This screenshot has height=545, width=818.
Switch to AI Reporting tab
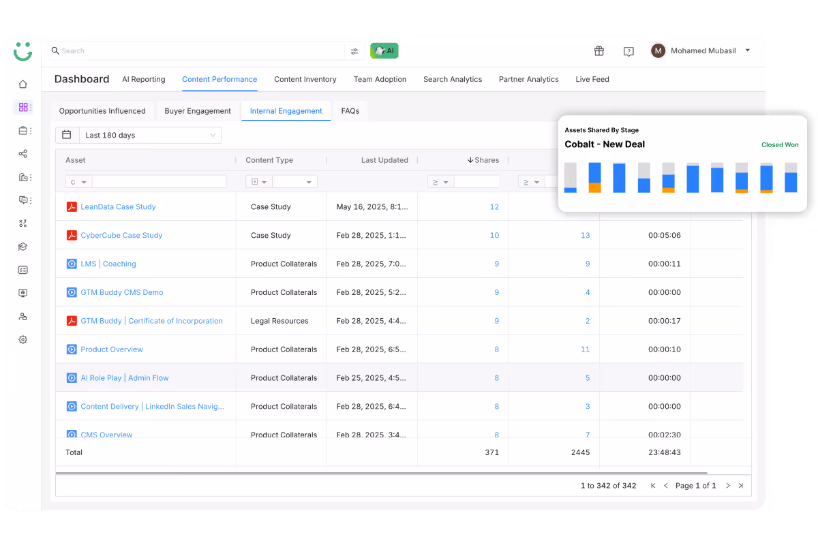[144, 79]
